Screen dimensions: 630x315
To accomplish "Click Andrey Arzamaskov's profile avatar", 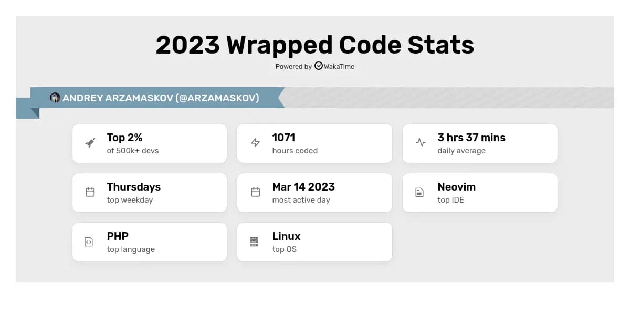I will [55, 98].
